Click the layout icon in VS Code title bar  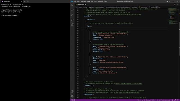167,1
